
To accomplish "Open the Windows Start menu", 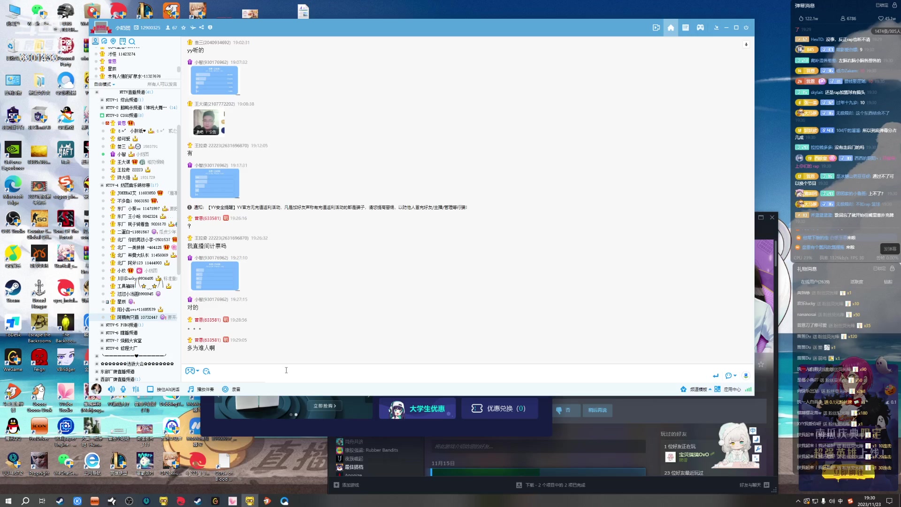I will [8, 501].
